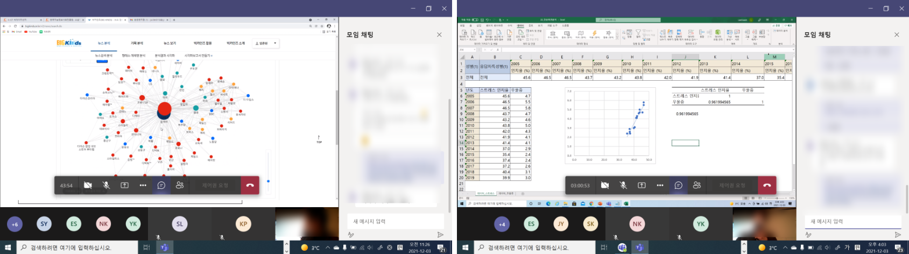909x254 pixels.
Task: Click the right chat message input field
Action: (853, 221)
